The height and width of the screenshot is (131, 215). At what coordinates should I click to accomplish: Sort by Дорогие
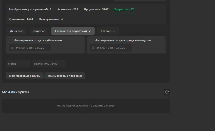[39, 31]
